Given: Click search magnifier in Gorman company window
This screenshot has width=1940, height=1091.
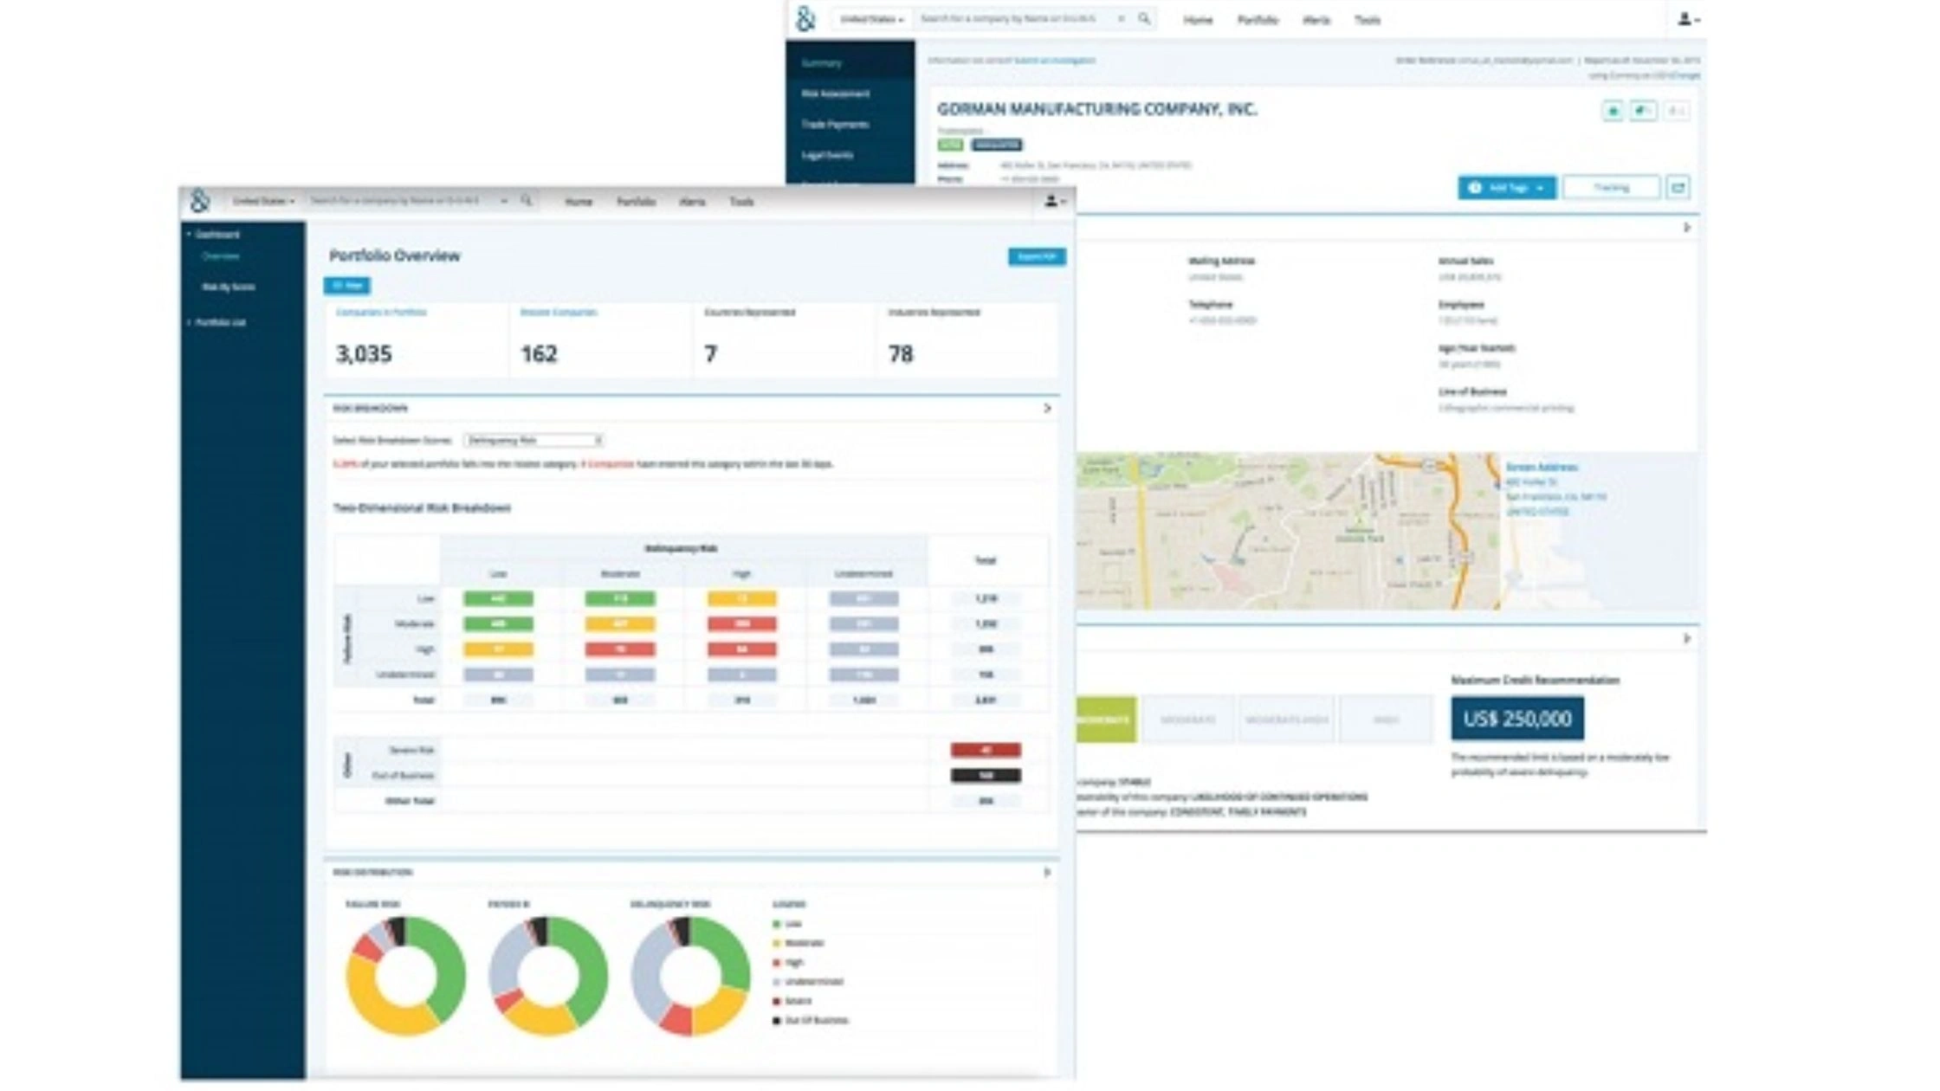Looking at the screenshot, I should [1144, 18].
